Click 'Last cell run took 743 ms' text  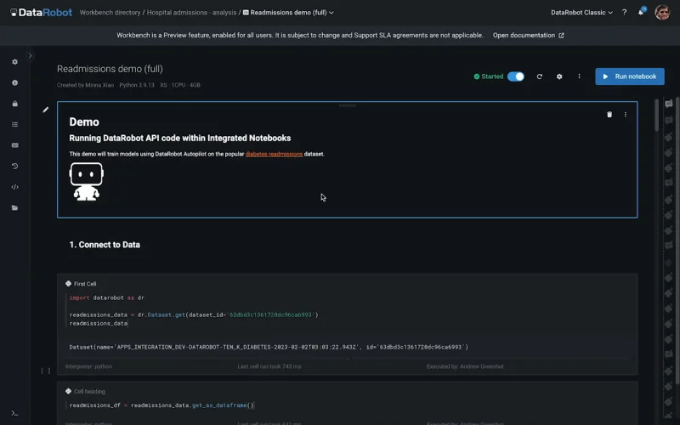click(269, 366)
